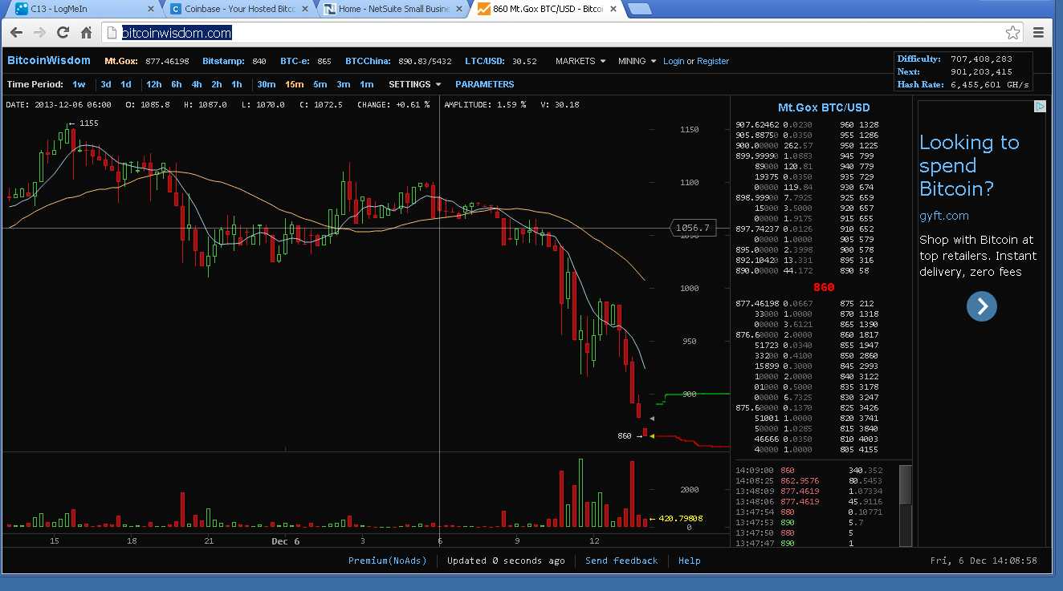Click the 14:09:00 trade row at 860
This screenshot has width=1063, height=591.
(809, 470)
